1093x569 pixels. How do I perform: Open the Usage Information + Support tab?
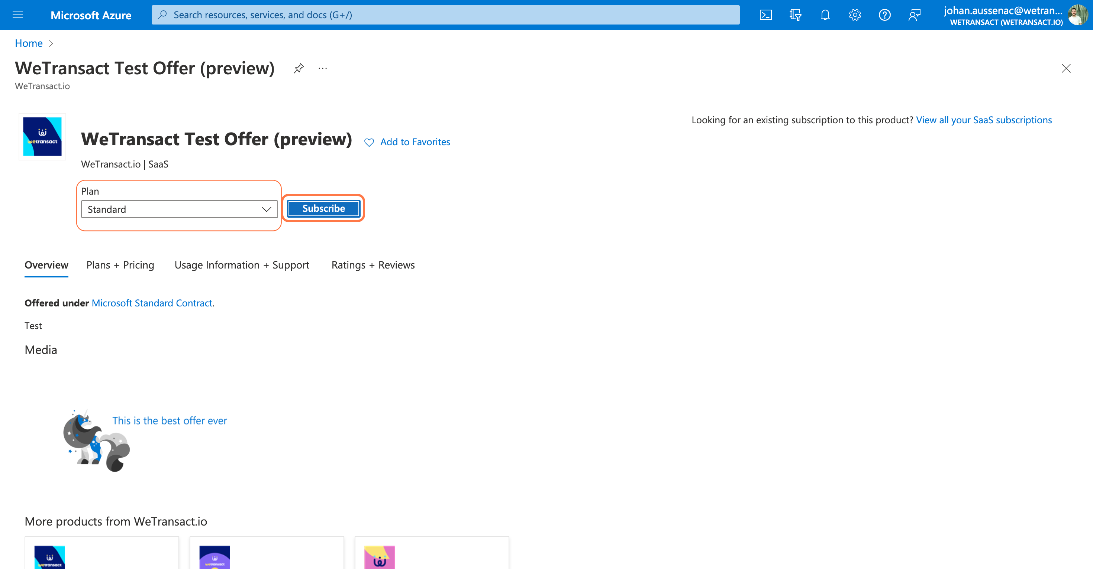[x=242, y=265]
